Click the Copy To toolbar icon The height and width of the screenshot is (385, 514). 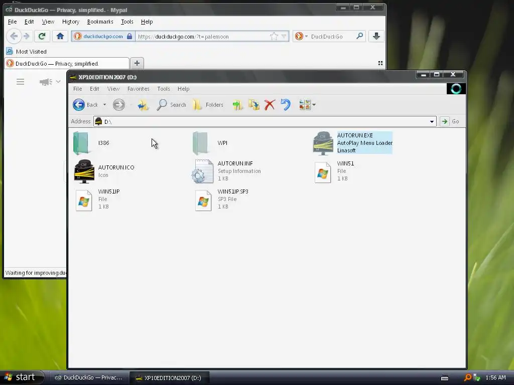[x=253, y=105]
